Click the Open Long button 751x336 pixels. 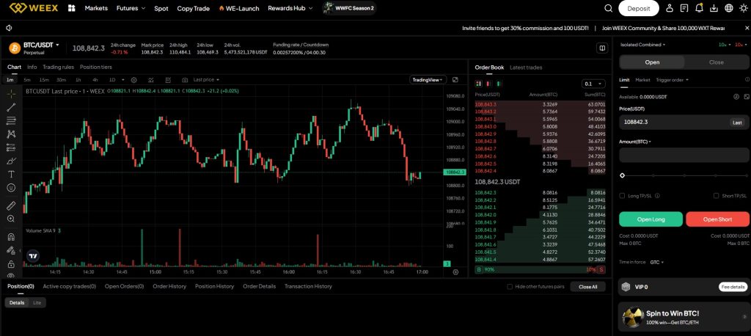point(651,219)
